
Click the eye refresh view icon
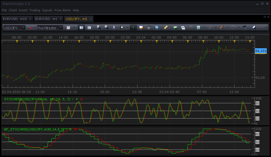point(149,27)
